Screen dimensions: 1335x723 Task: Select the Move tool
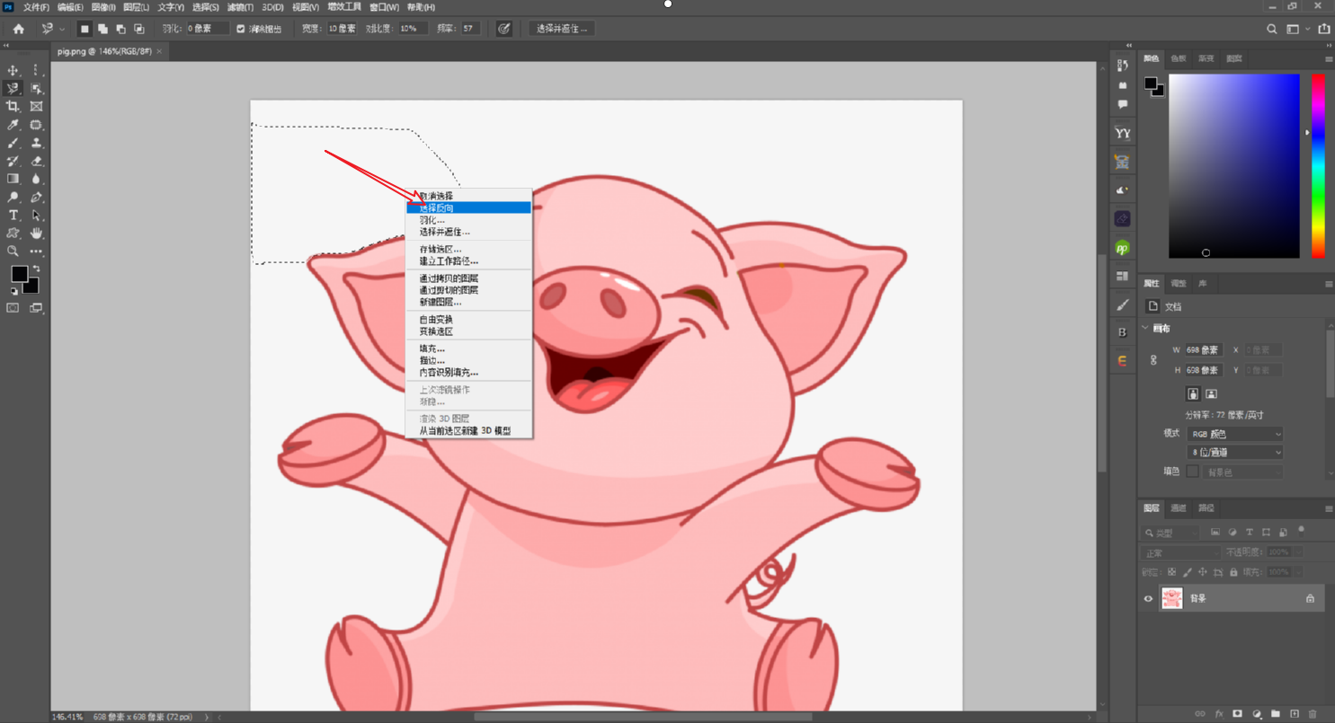click(x=13, y=70)
